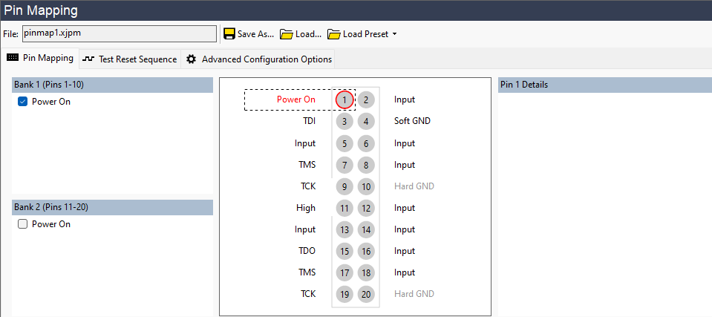Select pin 1 circle in connector diagram
This screenshot has height=317, width=712.
[x=344, y=99]
